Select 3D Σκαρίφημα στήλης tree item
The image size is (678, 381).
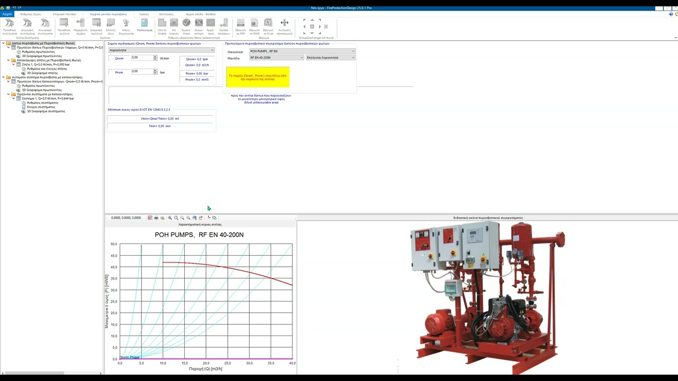pos(42,73)
